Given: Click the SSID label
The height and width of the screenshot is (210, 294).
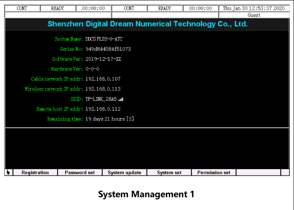Looking at the screenshot, I should pyautogui.click(x=77, y=99).
